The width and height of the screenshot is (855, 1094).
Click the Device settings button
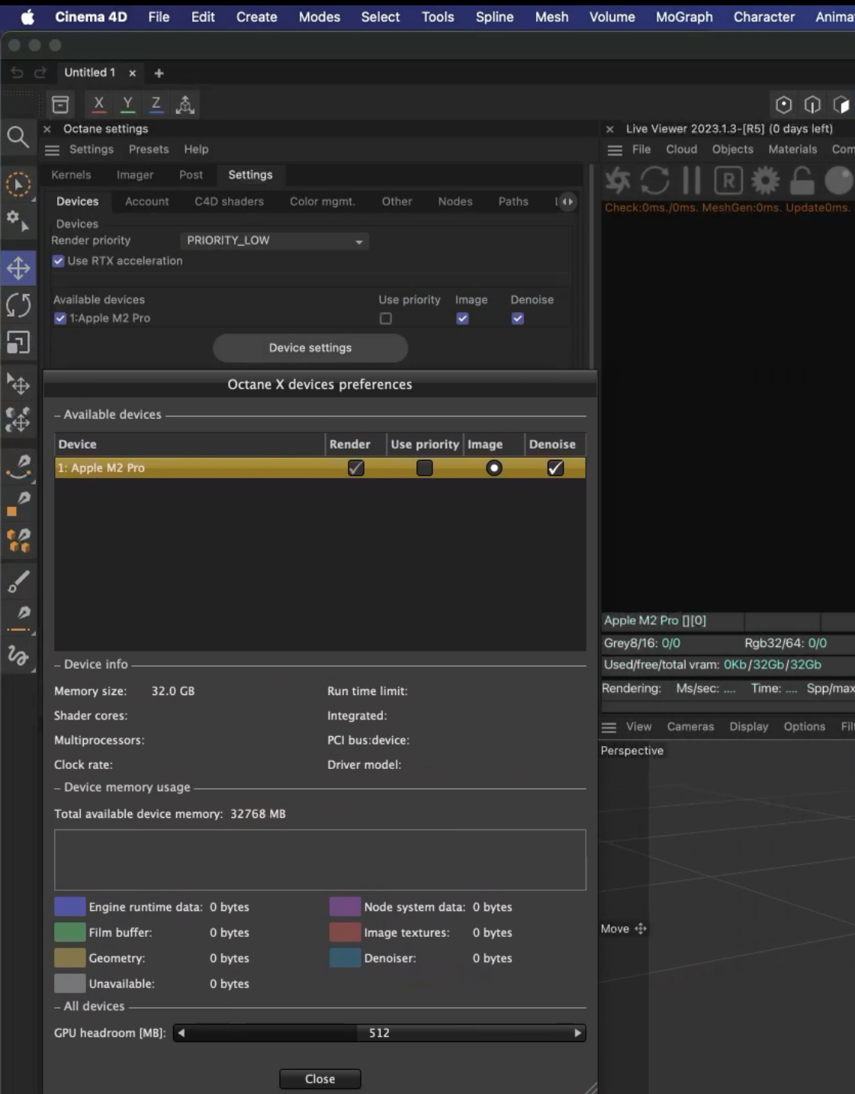[310, 348]
